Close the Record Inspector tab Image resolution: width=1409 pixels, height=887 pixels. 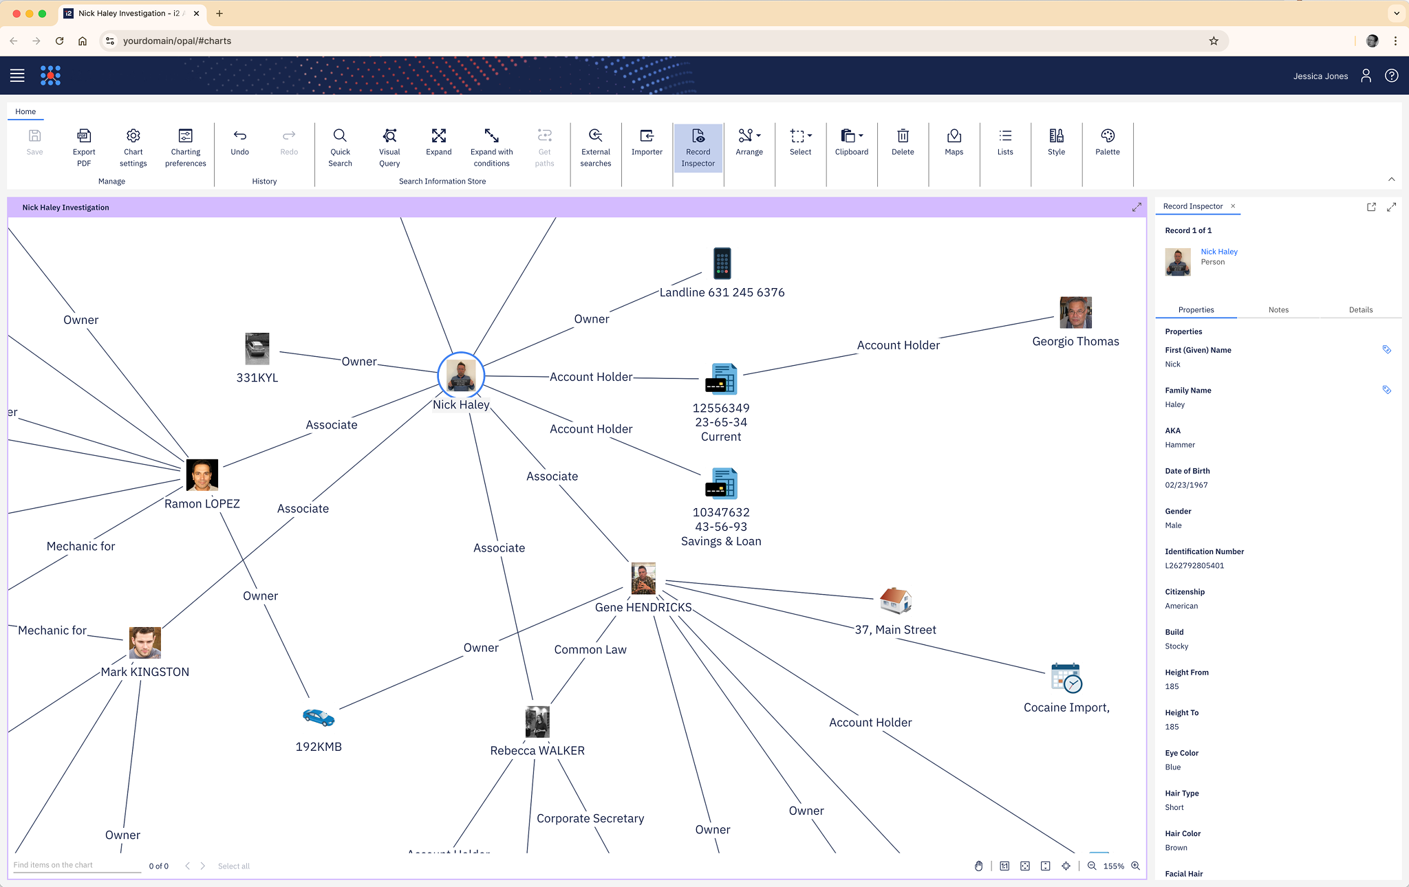tap(1233, 206)
